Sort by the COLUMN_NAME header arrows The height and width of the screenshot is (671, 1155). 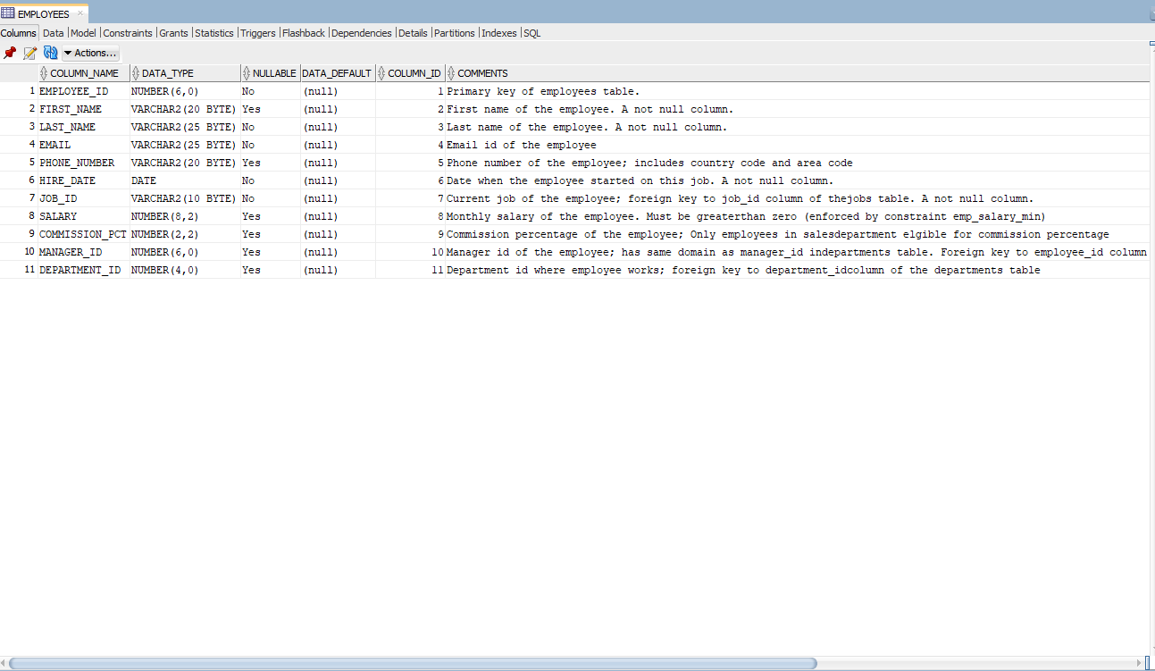(x=42, y=73)
